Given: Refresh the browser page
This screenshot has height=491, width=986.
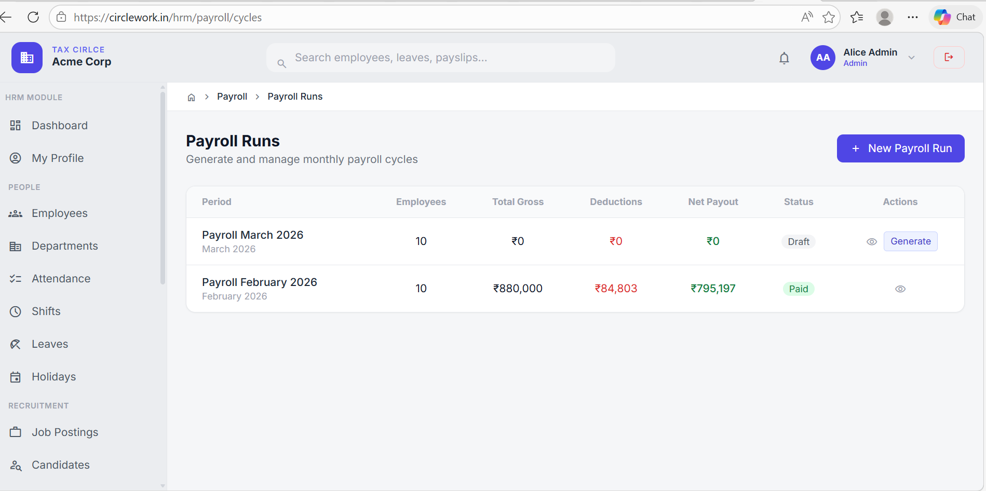Looking at the screenshot, I should tap(33, 17).
